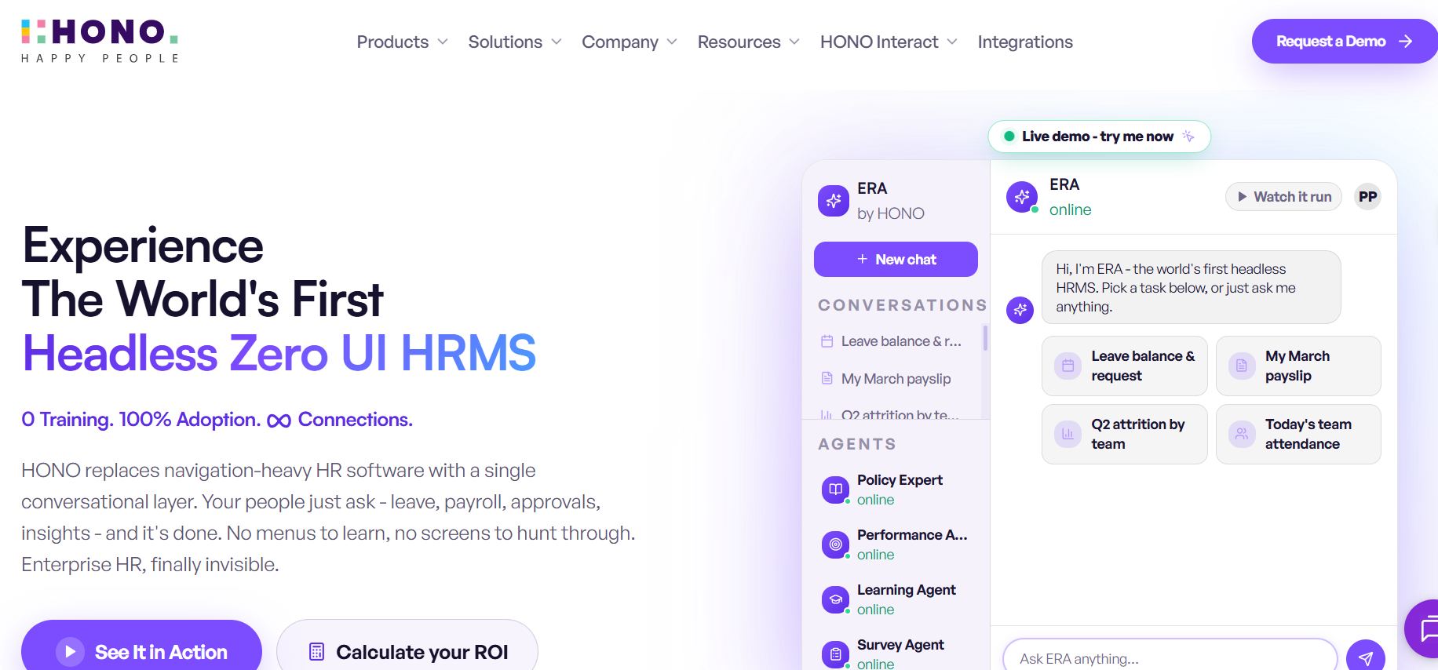Select the Learning Agent
Image resolution: width=1438 pixels, height=670 pixels.
tap(896, 599)
